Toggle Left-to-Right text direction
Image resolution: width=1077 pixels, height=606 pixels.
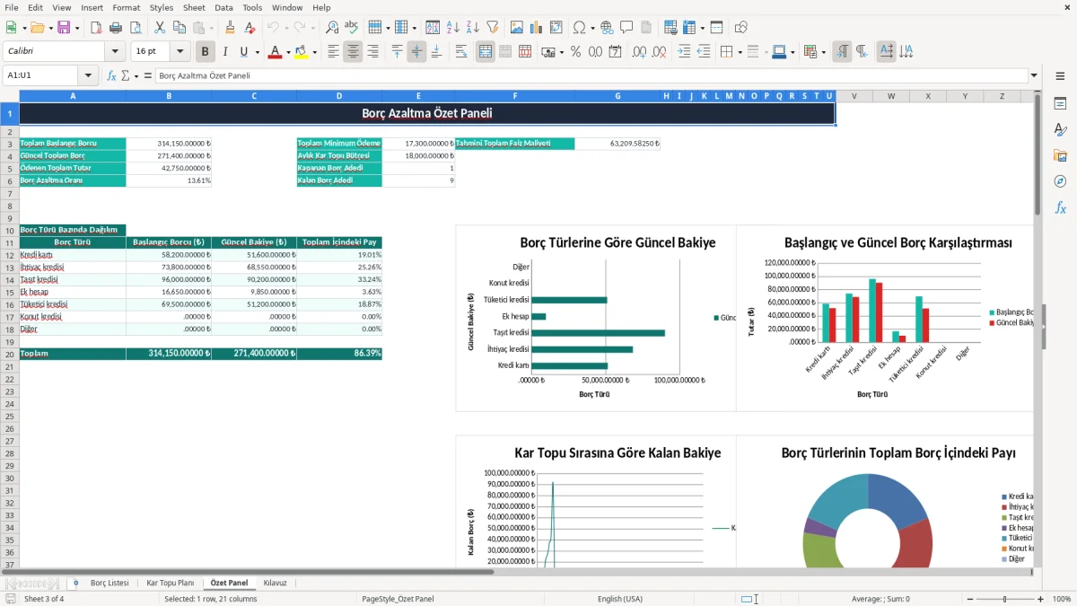(842, 52)
